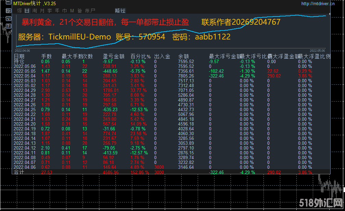
Task: Click the MTDriver统计 V3.25 title
Action: pyautogui.click(x=35, y=3)
